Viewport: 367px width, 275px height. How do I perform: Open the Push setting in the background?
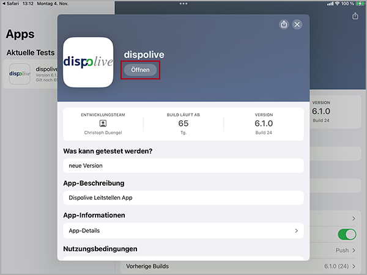pyautogui.click(x=346, y=250)
